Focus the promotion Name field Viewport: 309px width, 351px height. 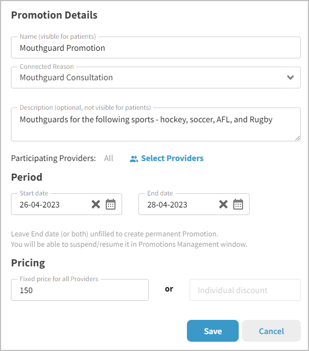pos(156,47)
